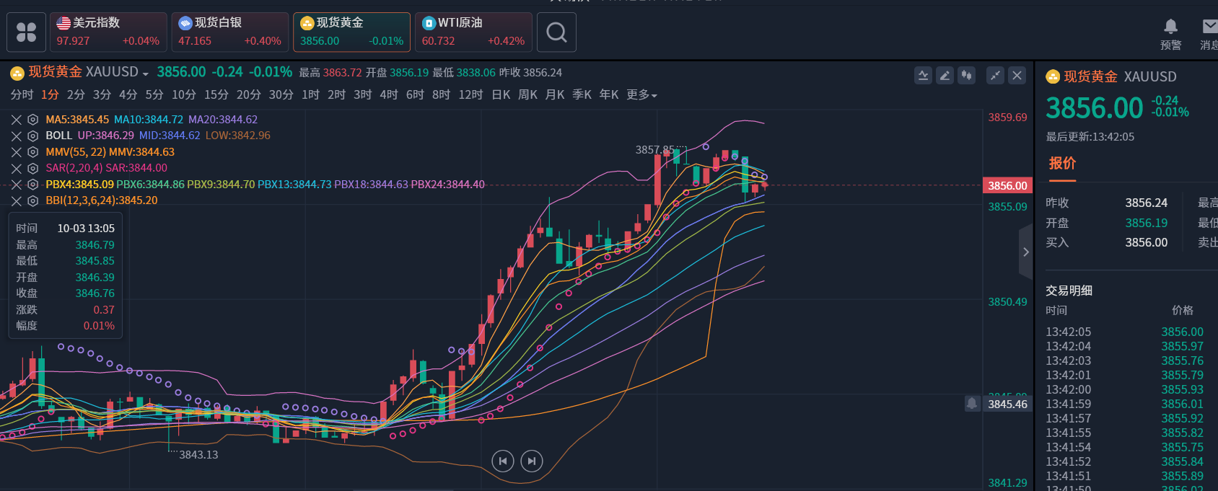
Task: Open the indicator line tool icon
Action: [923, 75]
